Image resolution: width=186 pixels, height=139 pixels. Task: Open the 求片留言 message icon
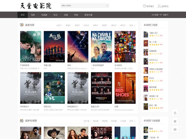coord(144,6)
